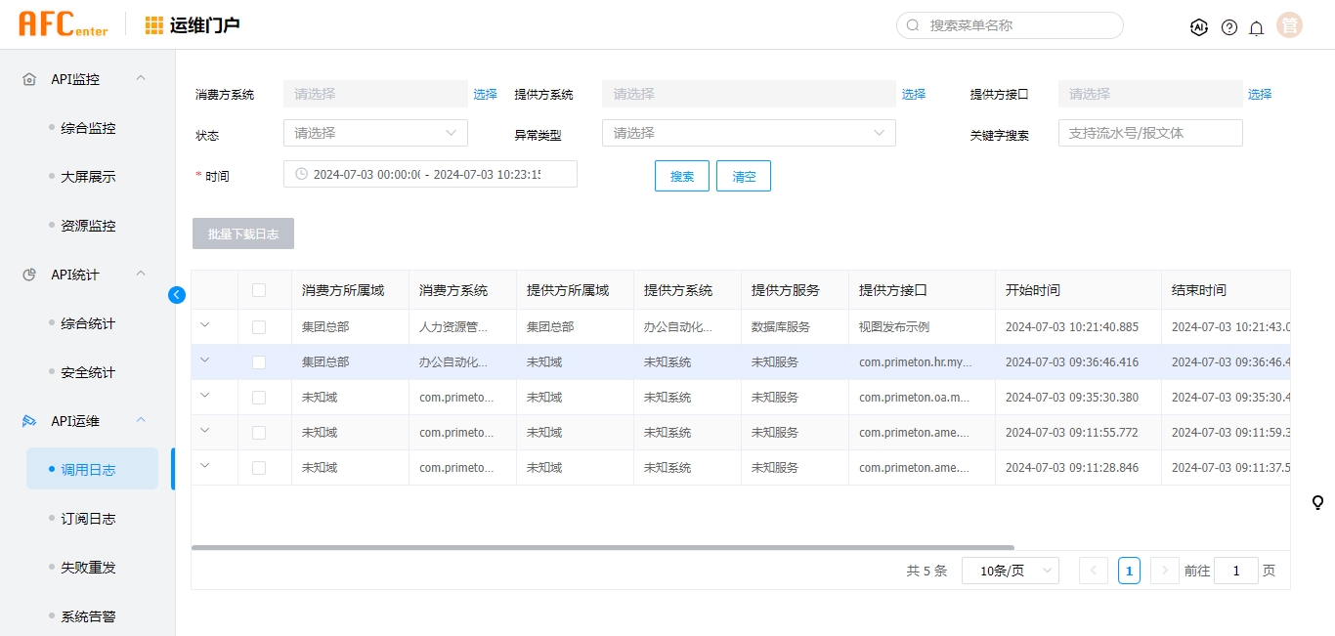The image size is (1335, 636).
Task: Check the box for 人力资源管理 row
Action: point(259,327)
